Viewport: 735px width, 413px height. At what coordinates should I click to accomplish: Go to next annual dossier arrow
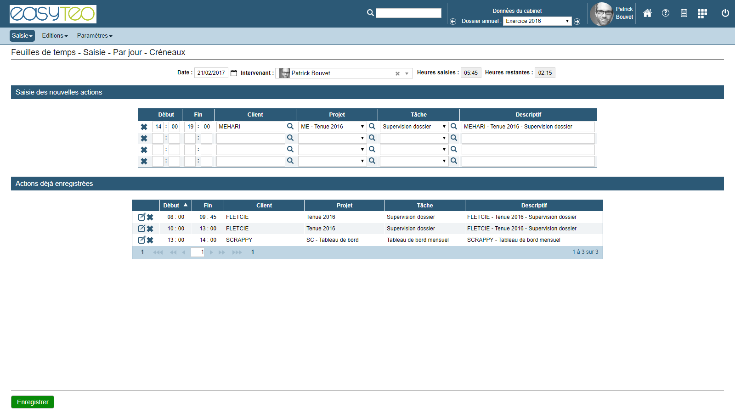577,22
